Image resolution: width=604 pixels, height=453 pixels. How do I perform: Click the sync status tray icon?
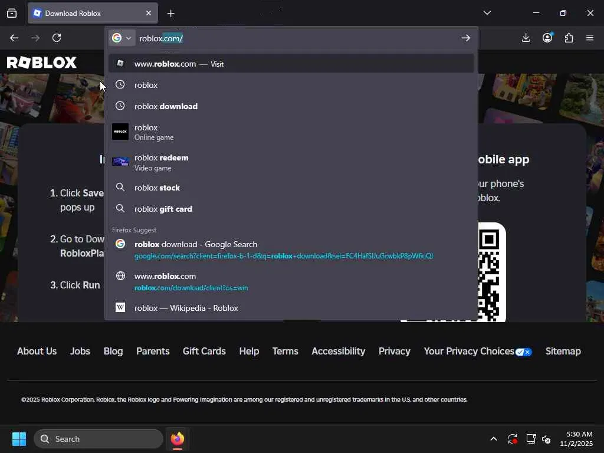pyautogui.click(x=513, y=439)
